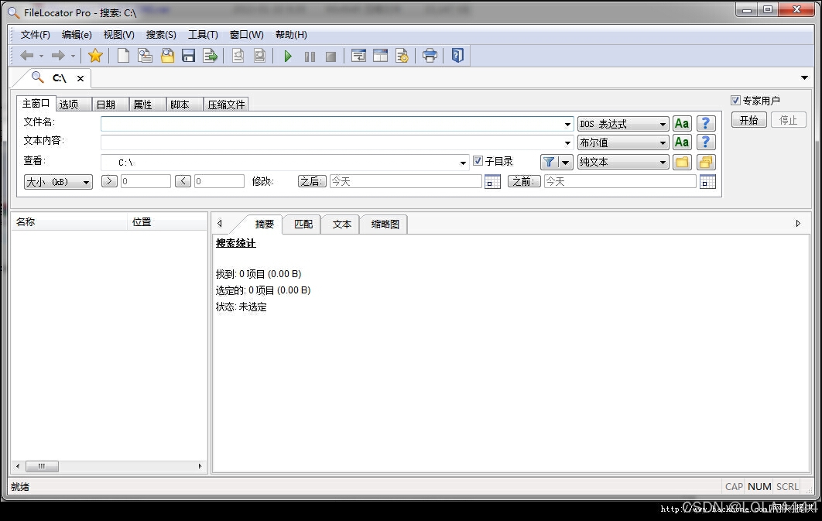Click the copy search criteria icon
The image size is (822, 521).
[x=145, y=56]
